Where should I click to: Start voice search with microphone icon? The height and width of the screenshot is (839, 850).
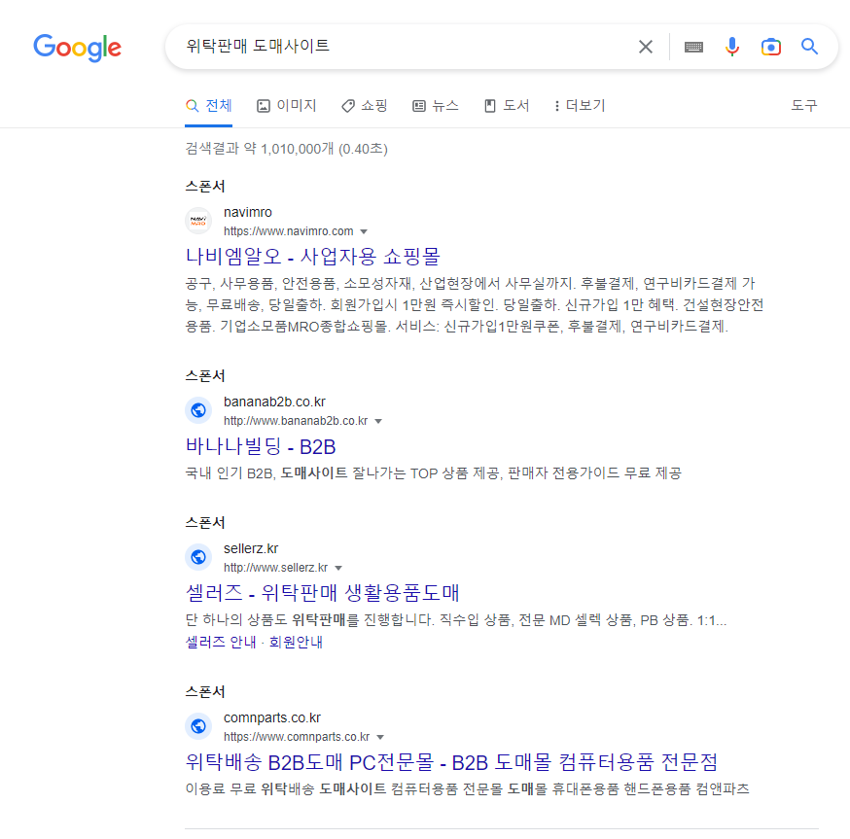[731, 47]
